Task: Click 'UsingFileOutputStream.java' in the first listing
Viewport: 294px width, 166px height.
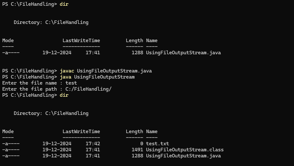Action: pyautogui.click(x=183, y=53)
